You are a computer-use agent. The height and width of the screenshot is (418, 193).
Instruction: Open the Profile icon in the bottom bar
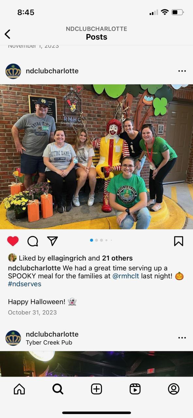174,389
